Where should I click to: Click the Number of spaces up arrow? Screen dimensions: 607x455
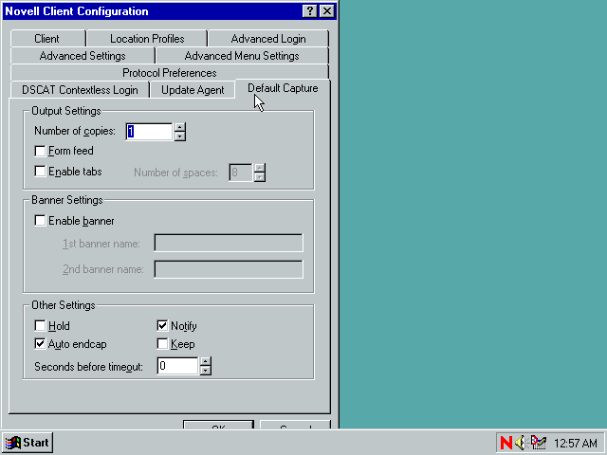coord(260,168)
